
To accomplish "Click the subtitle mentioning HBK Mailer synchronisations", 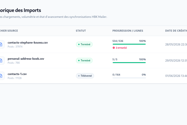I will [x=54, y=17].
